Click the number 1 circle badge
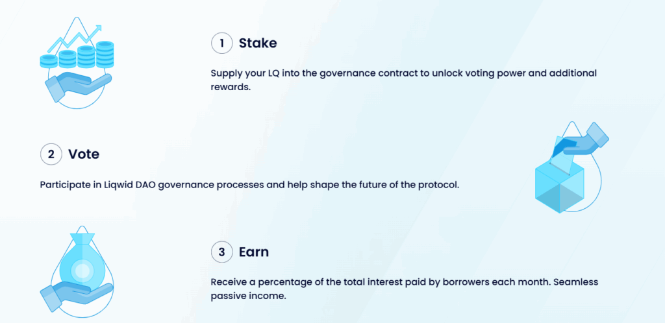 coord(222,43)
